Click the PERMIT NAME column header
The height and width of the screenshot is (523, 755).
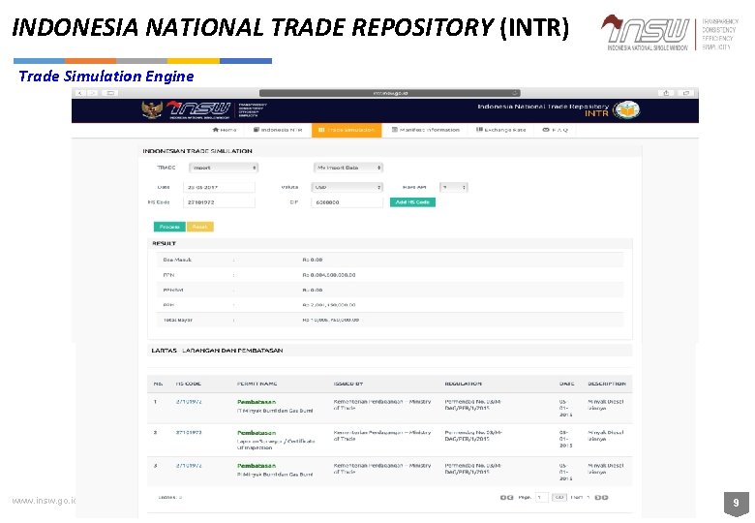point(257,384)
